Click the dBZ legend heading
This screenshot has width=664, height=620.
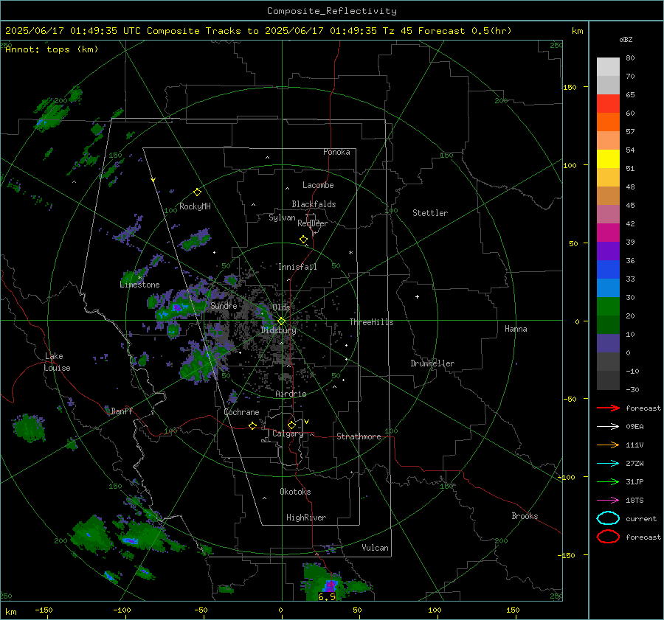tap(626, 40)
